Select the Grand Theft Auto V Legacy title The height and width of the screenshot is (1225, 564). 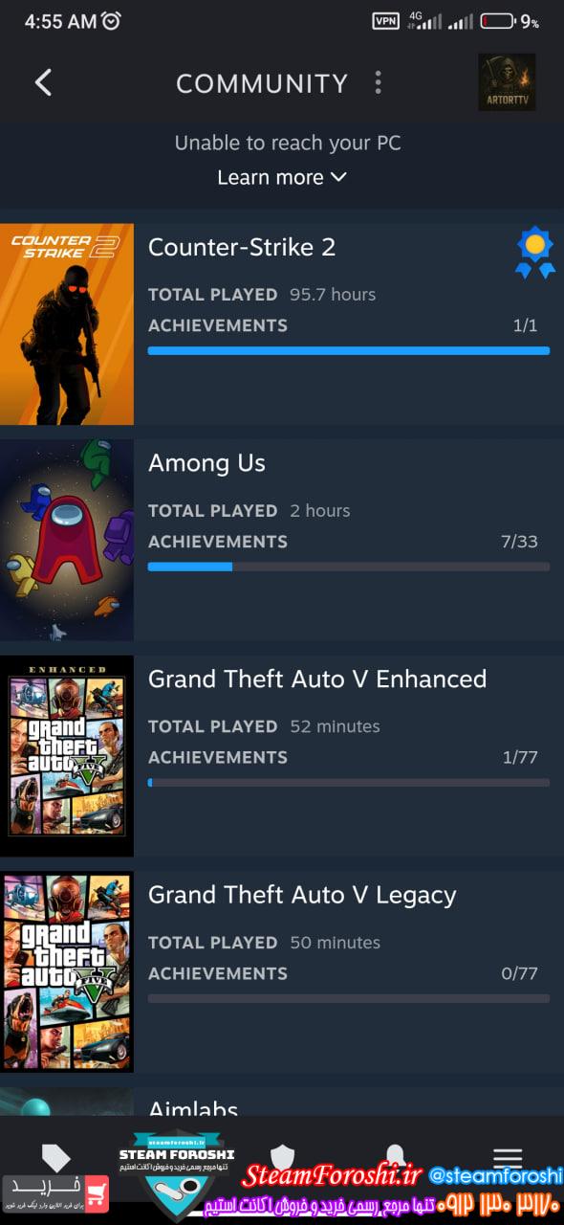click(302, 895)
